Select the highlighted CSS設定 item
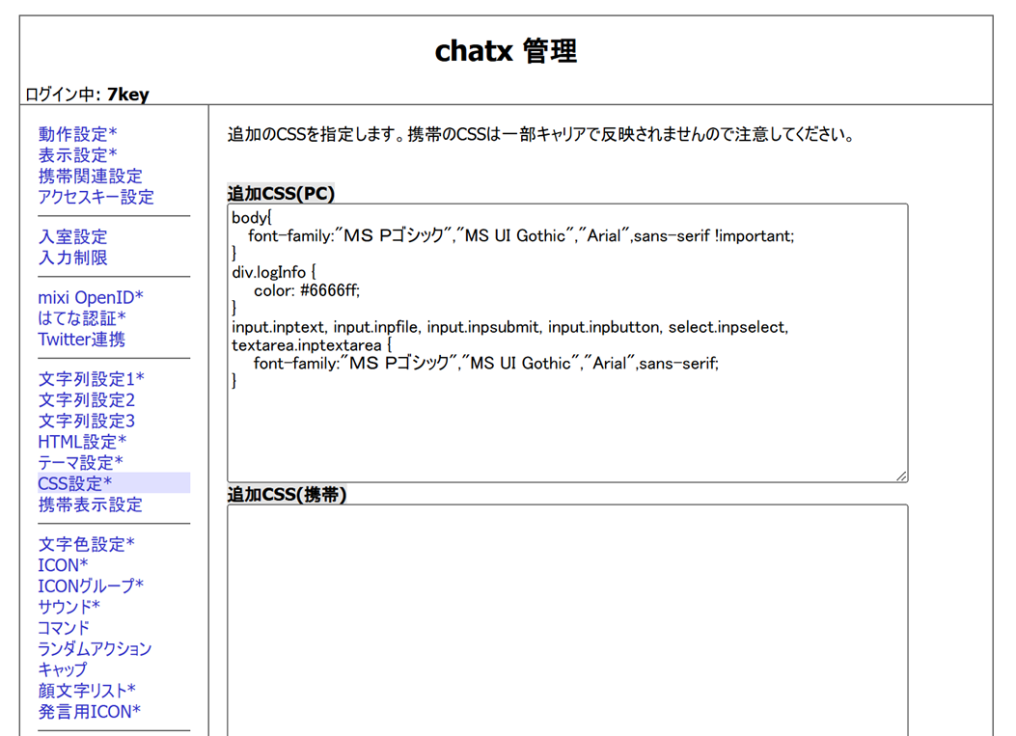 tap(74, 483)
